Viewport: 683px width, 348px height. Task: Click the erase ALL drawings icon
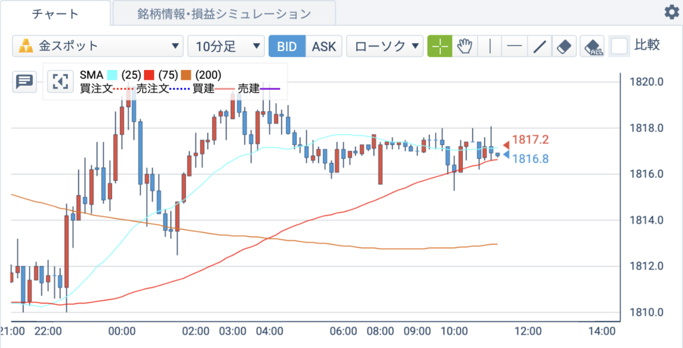point(592,46)
